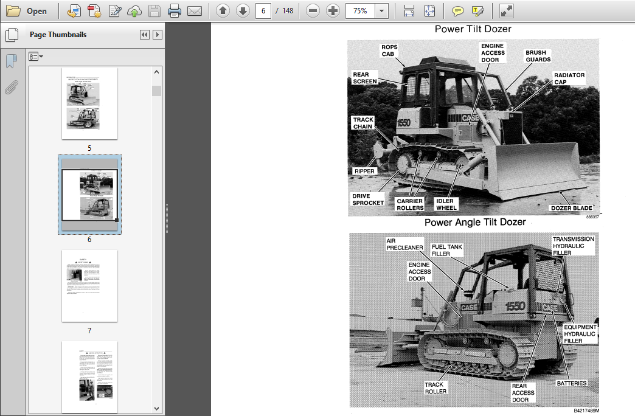Click the ROPS CAB label

pos(389,50)
